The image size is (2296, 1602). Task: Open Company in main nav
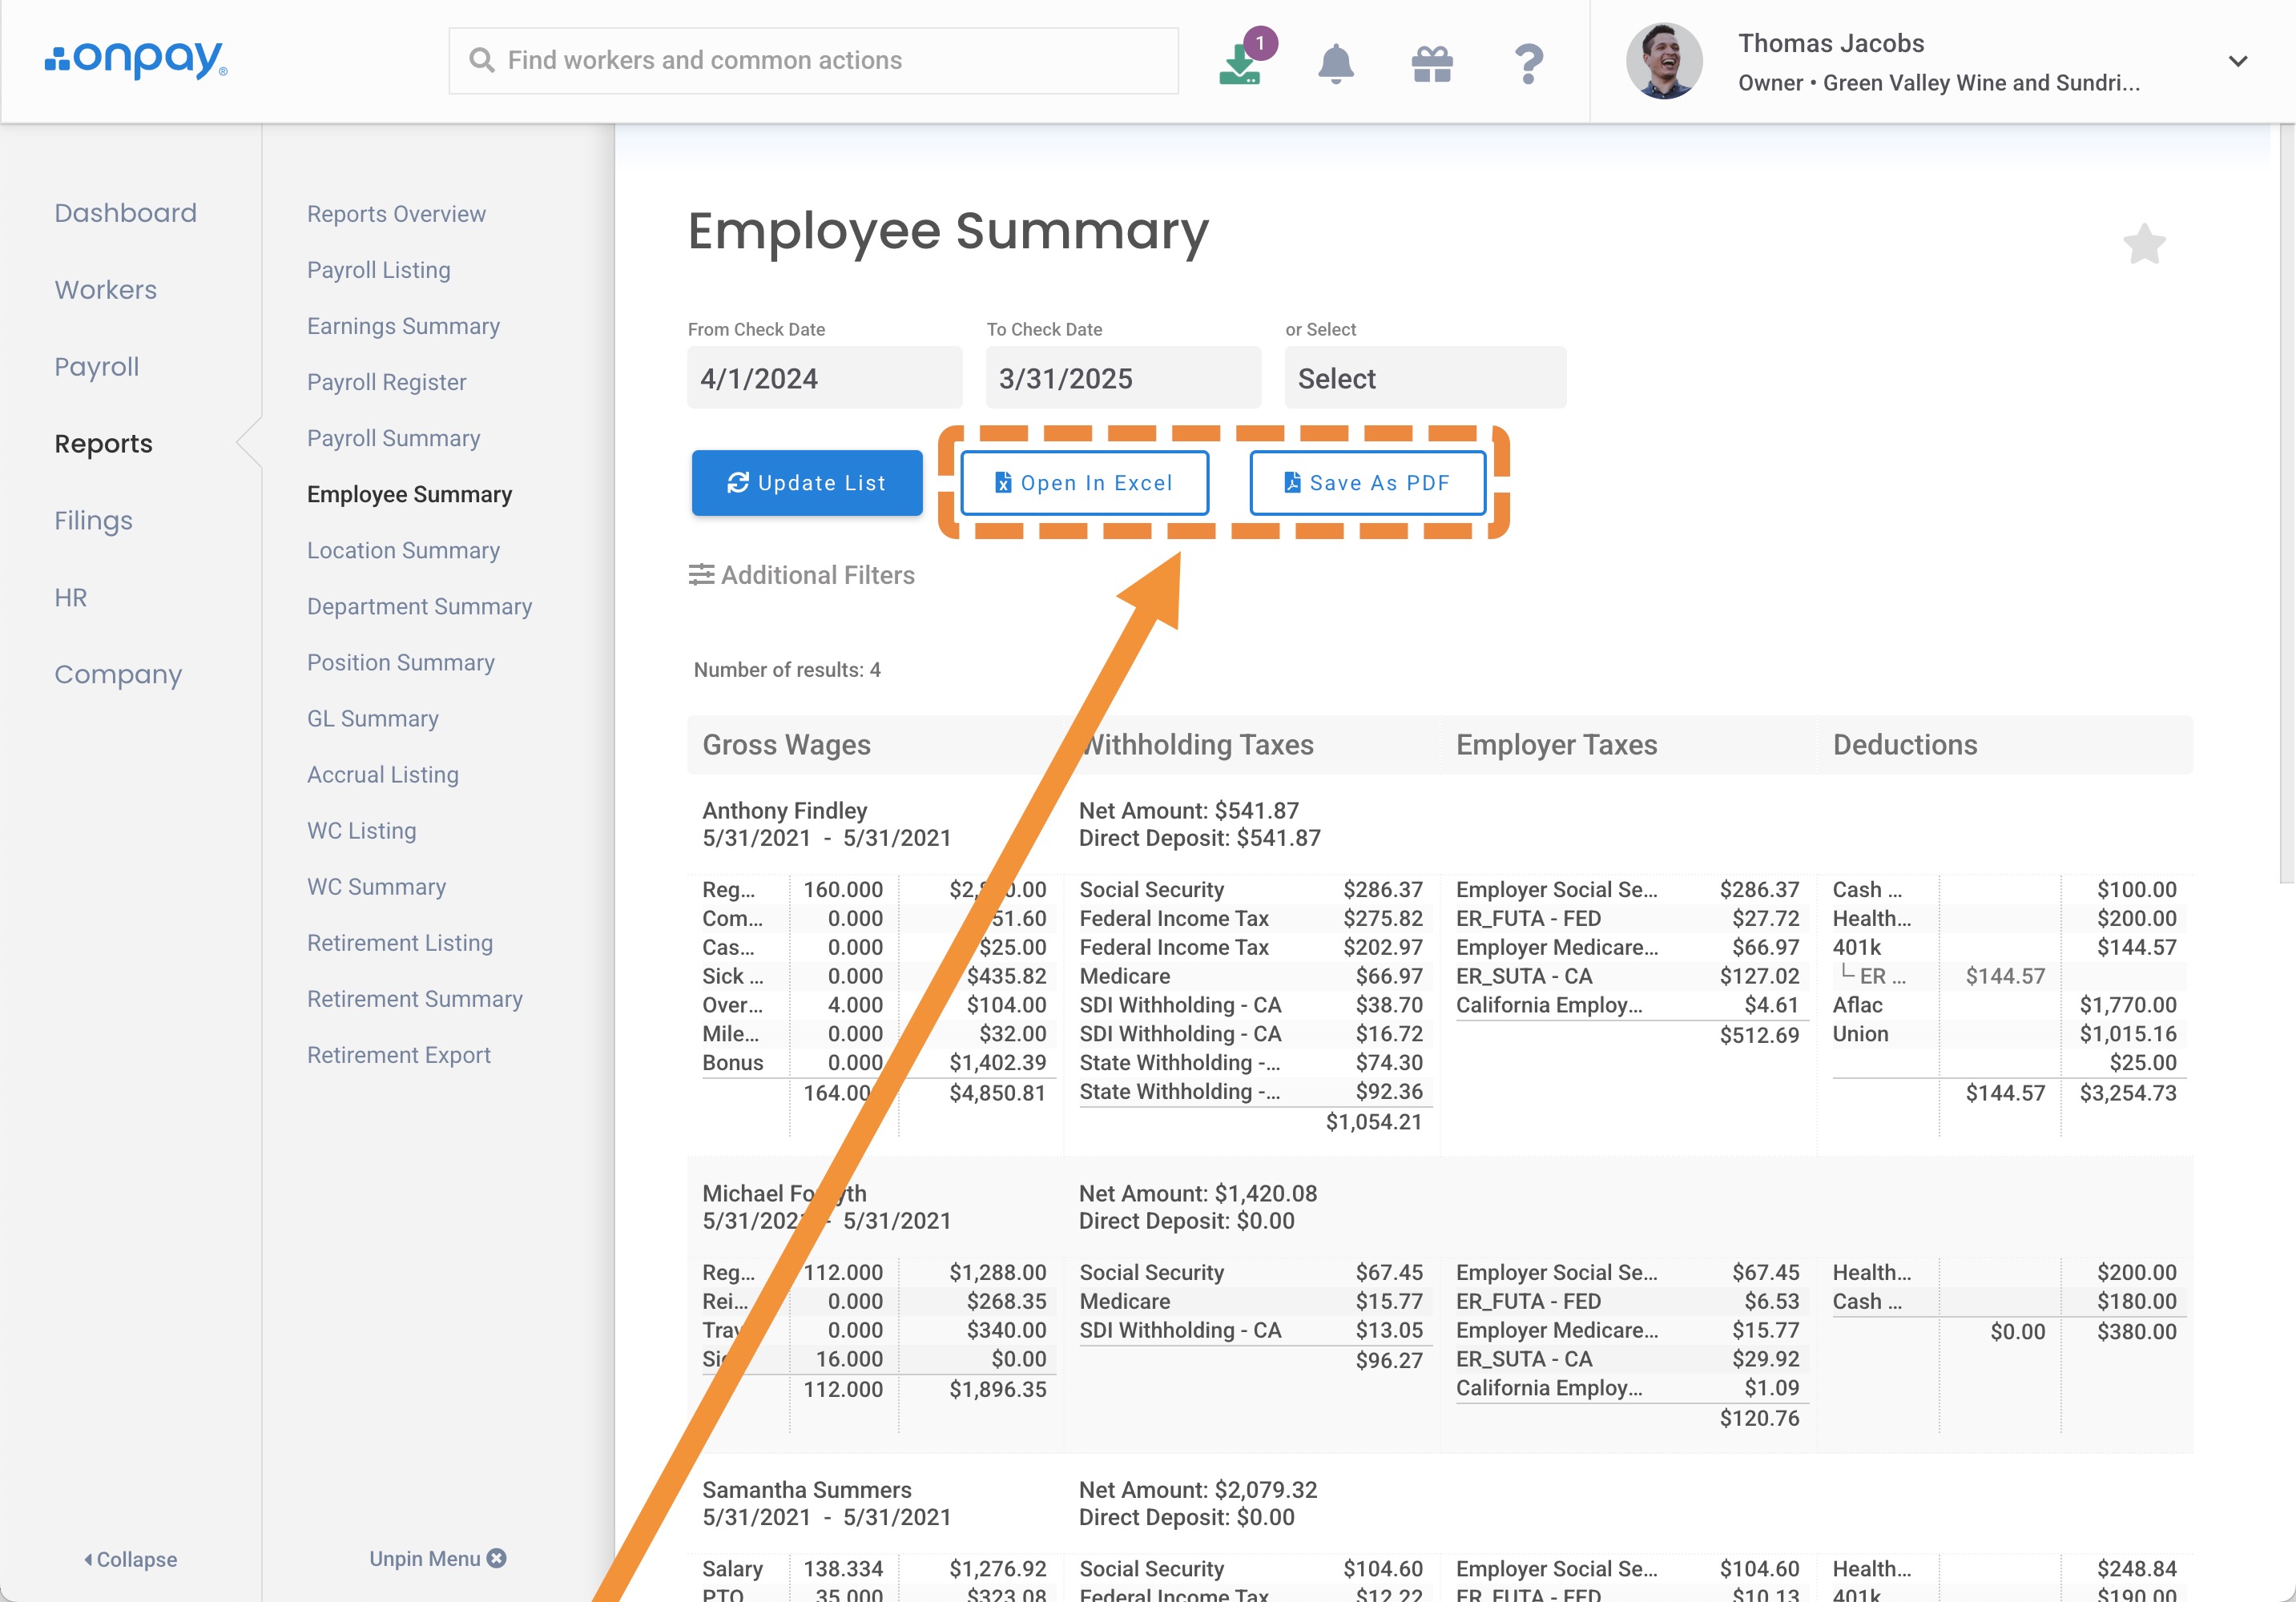pyautogui.click(x=118, y=675)
